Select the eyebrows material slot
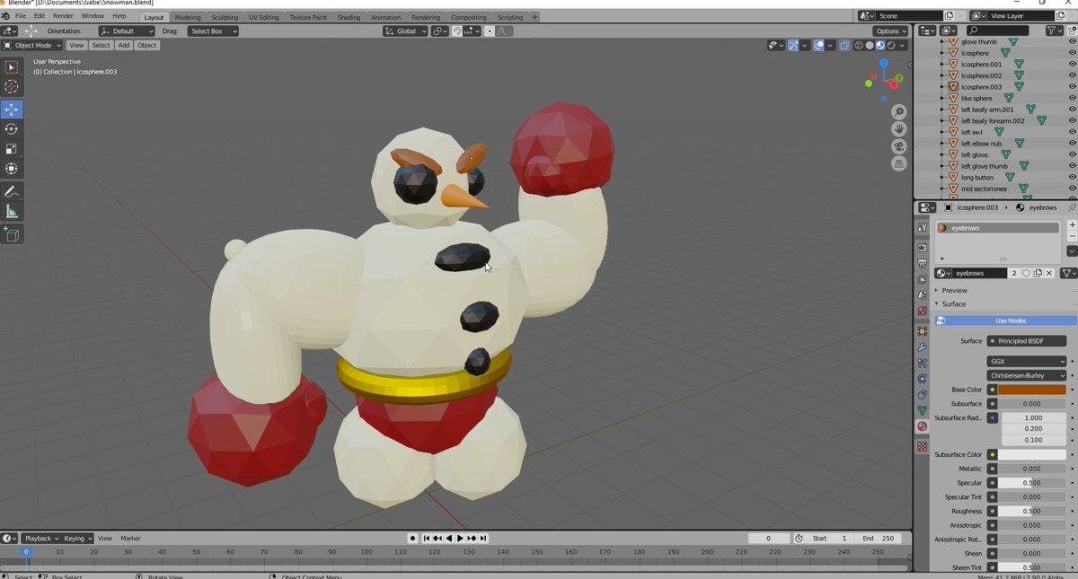Image resolution: width=1078 pixels, height=579 pixels. pyautogui.click(x=997, y=228)
